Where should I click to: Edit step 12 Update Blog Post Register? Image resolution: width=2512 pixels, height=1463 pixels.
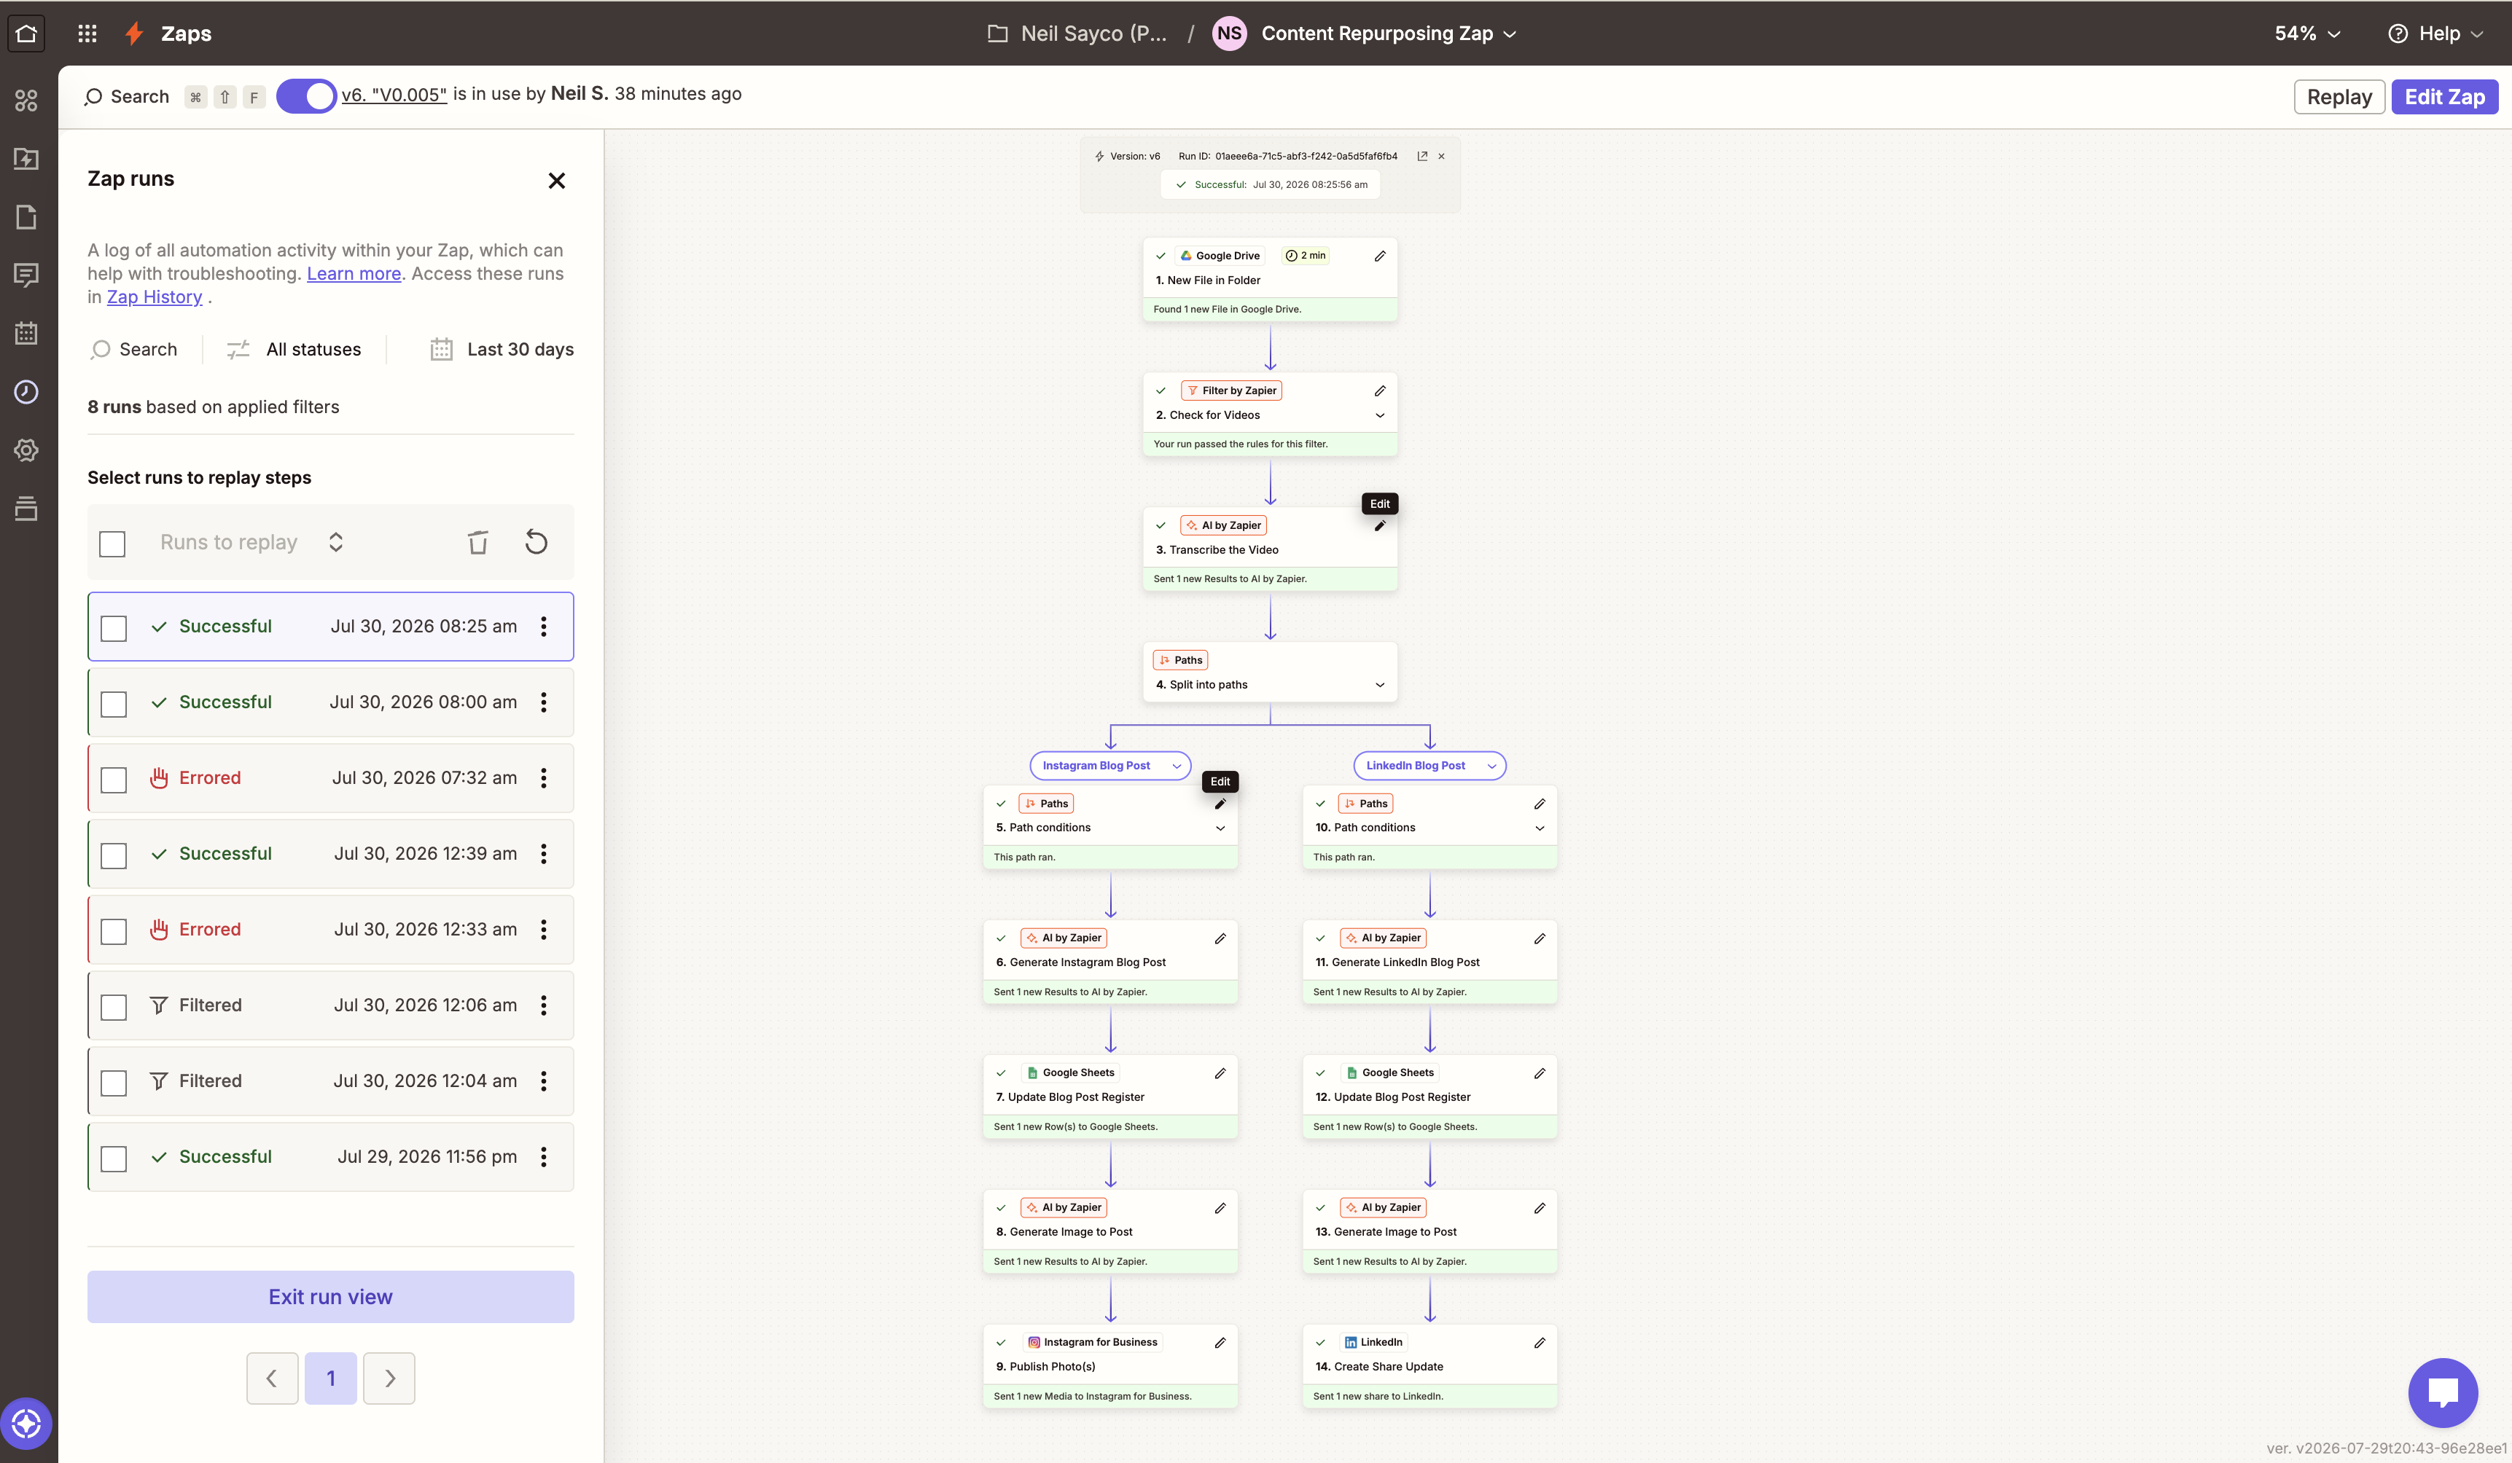[x=1539, y=1073]
